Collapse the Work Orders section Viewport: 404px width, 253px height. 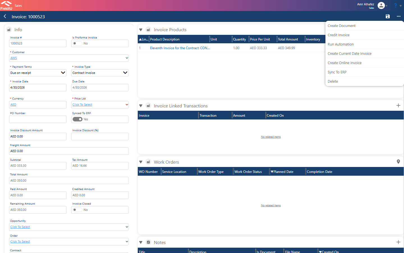[141, 162]
